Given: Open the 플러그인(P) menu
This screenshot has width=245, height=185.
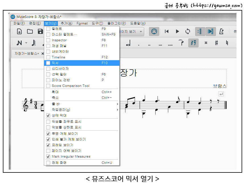Looking at the screenshot, I should pos(117,23).
